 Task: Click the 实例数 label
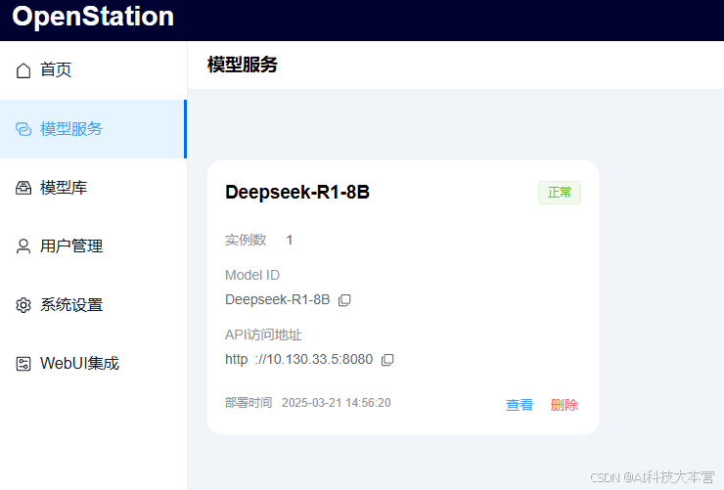click(x=246, y=240)
